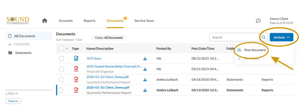The width and height of the screenshot is (299, 112).
Task: Check the TEST.docx row checkbox
Action: pyautogui.click(x=61, y=59)
